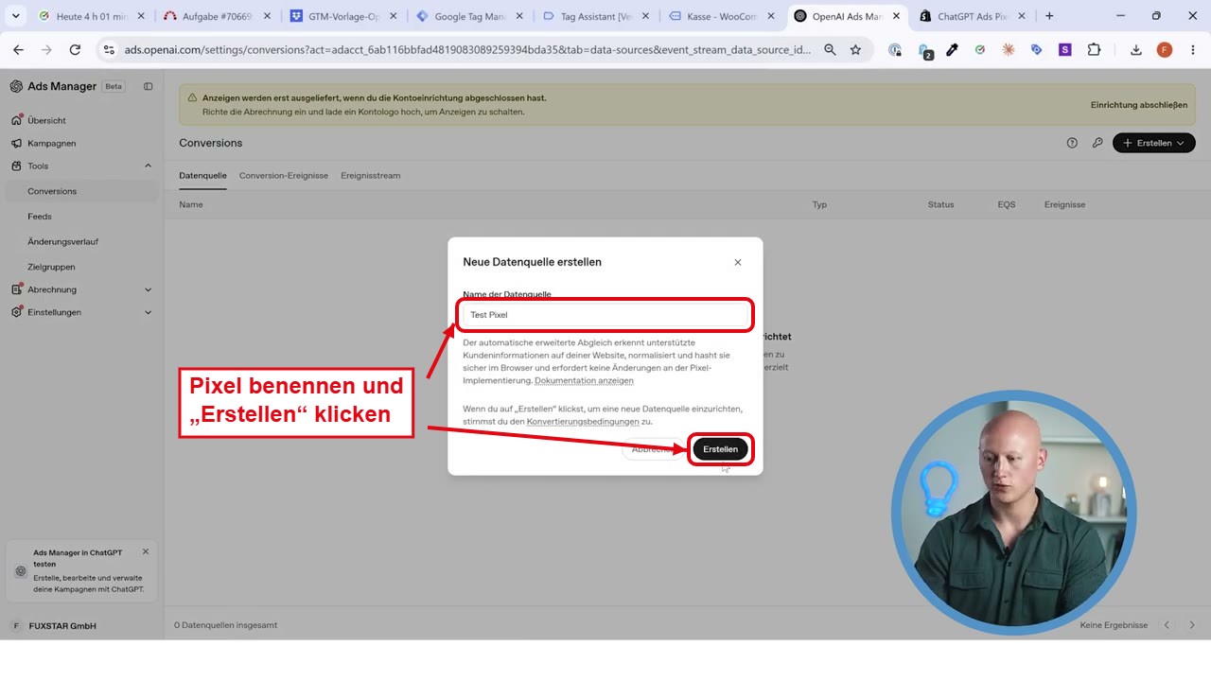This screenshot has height=681, width=1211.
Task: Open the tab search dropdown arrow
Action: click(x=16, y=16)
